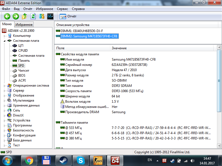Image resolution: width=222 pixels, height=166 pixels.
Task: Switch to the Избранное sidebar tab
Action: coord(24,25)
